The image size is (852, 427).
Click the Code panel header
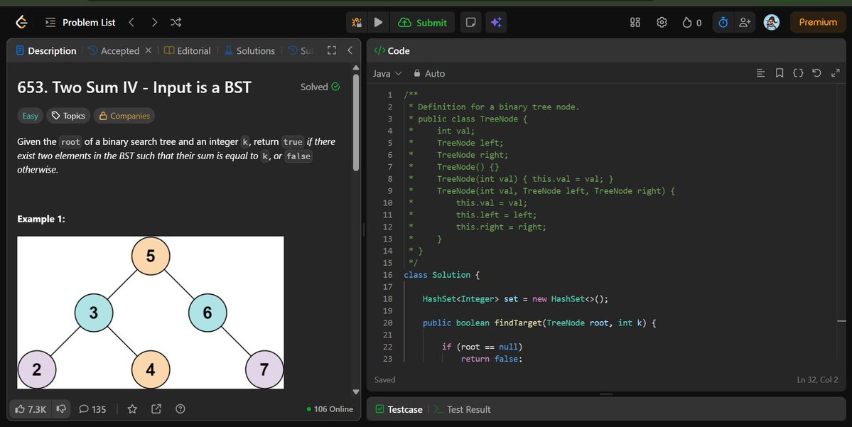point(392,50)
